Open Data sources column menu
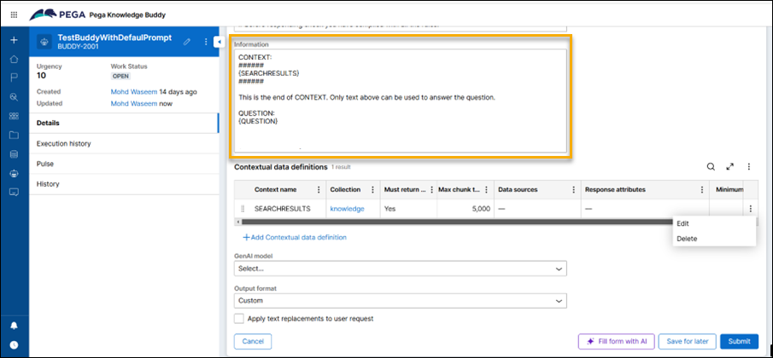 pos(573,189)
